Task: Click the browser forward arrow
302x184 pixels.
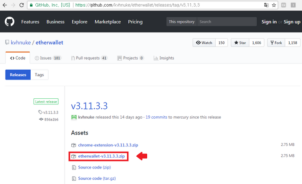Action: [13, 5]
